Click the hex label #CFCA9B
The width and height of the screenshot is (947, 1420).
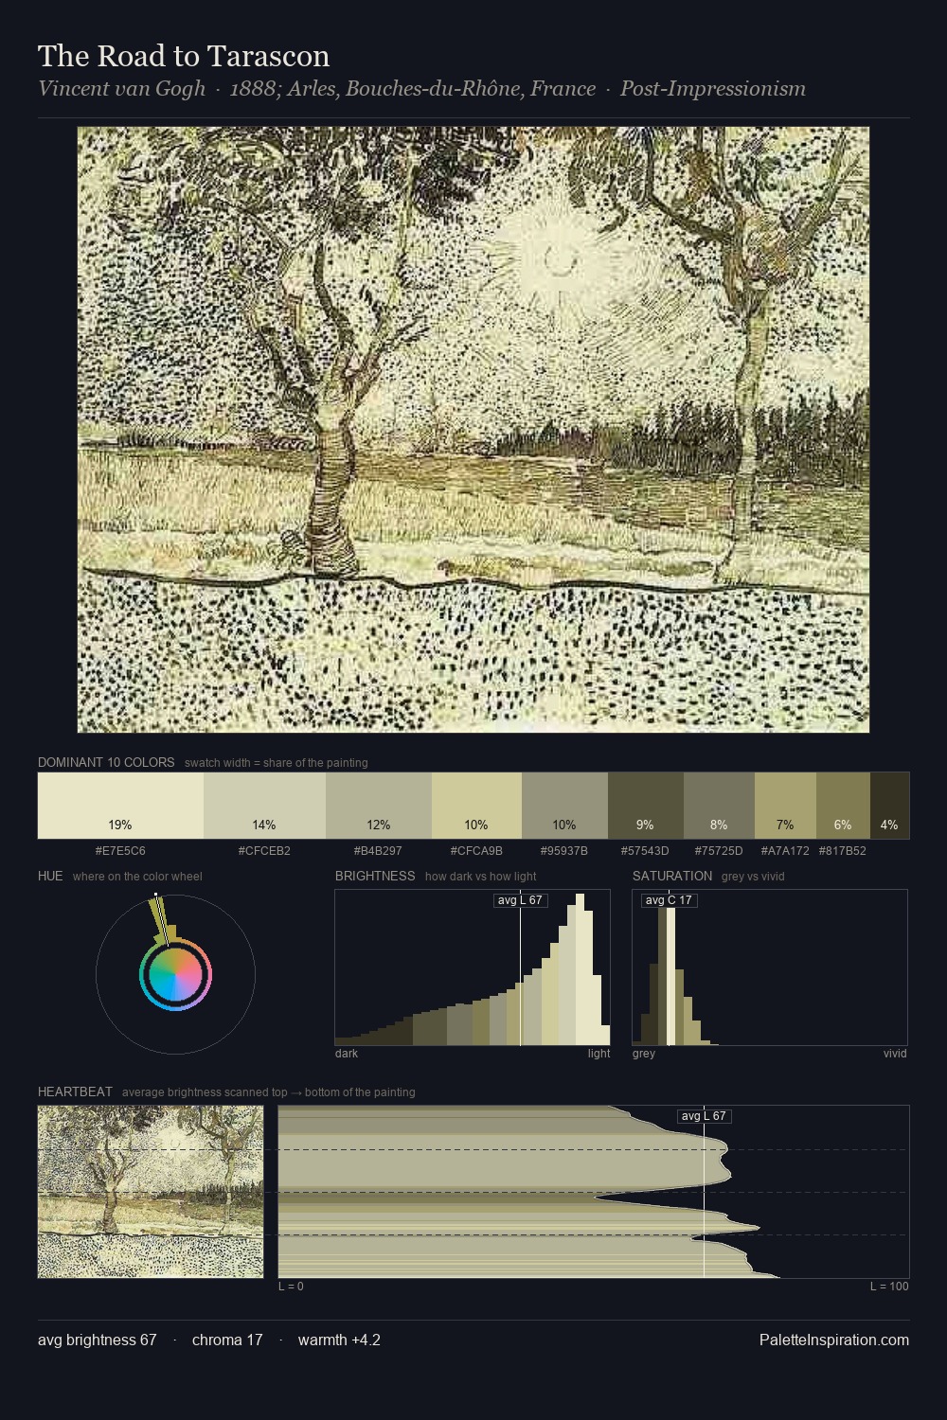coord(476,851)
